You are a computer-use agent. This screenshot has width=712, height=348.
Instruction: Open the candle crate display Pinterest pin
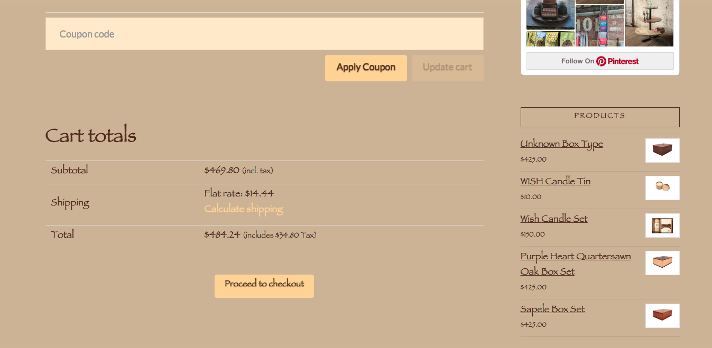click(x=550, y=14)
